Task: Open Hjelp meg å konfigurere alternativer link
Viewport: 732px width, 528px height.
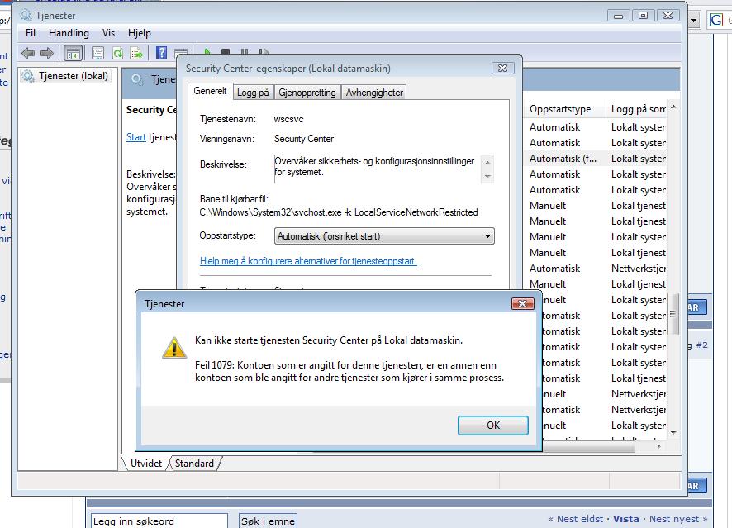Action: tap(308, 261)
